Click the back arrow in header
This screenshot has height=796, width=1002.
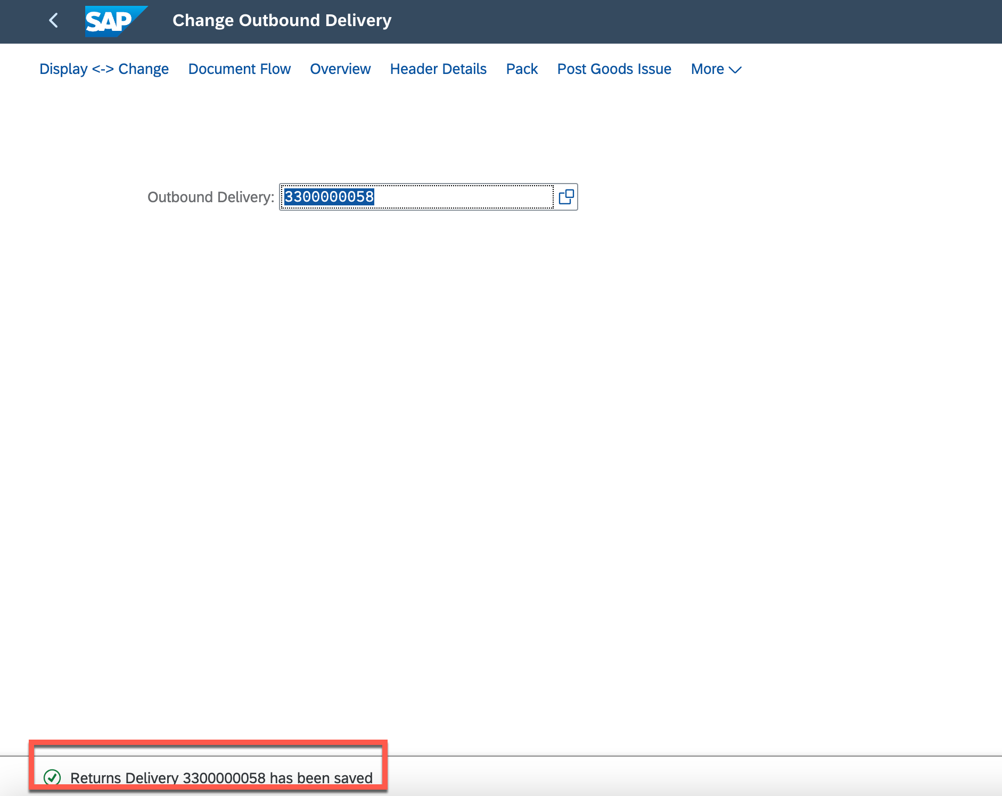pyautogui.click(x=53, y=21)
